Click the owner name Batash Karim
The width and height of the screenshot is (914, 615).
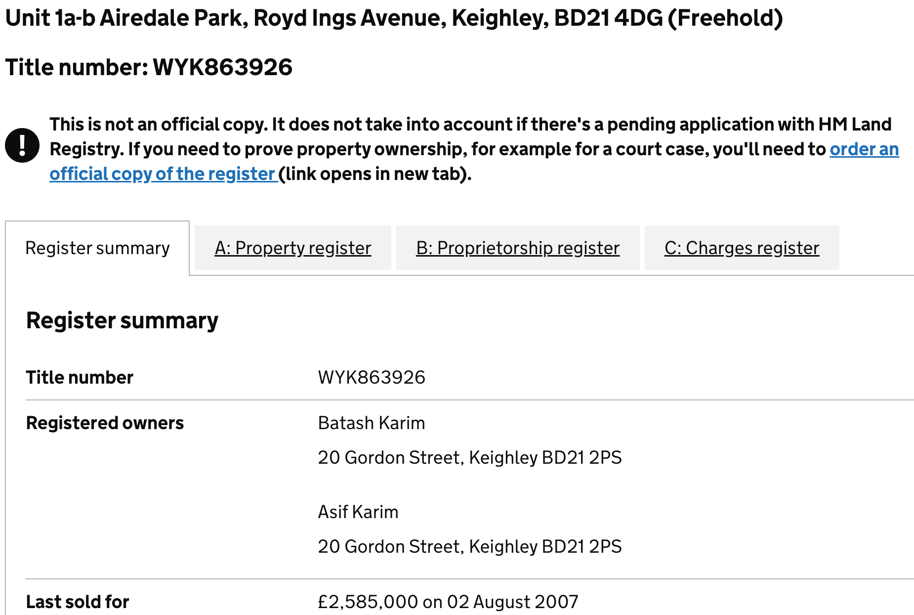pos(371,423)
